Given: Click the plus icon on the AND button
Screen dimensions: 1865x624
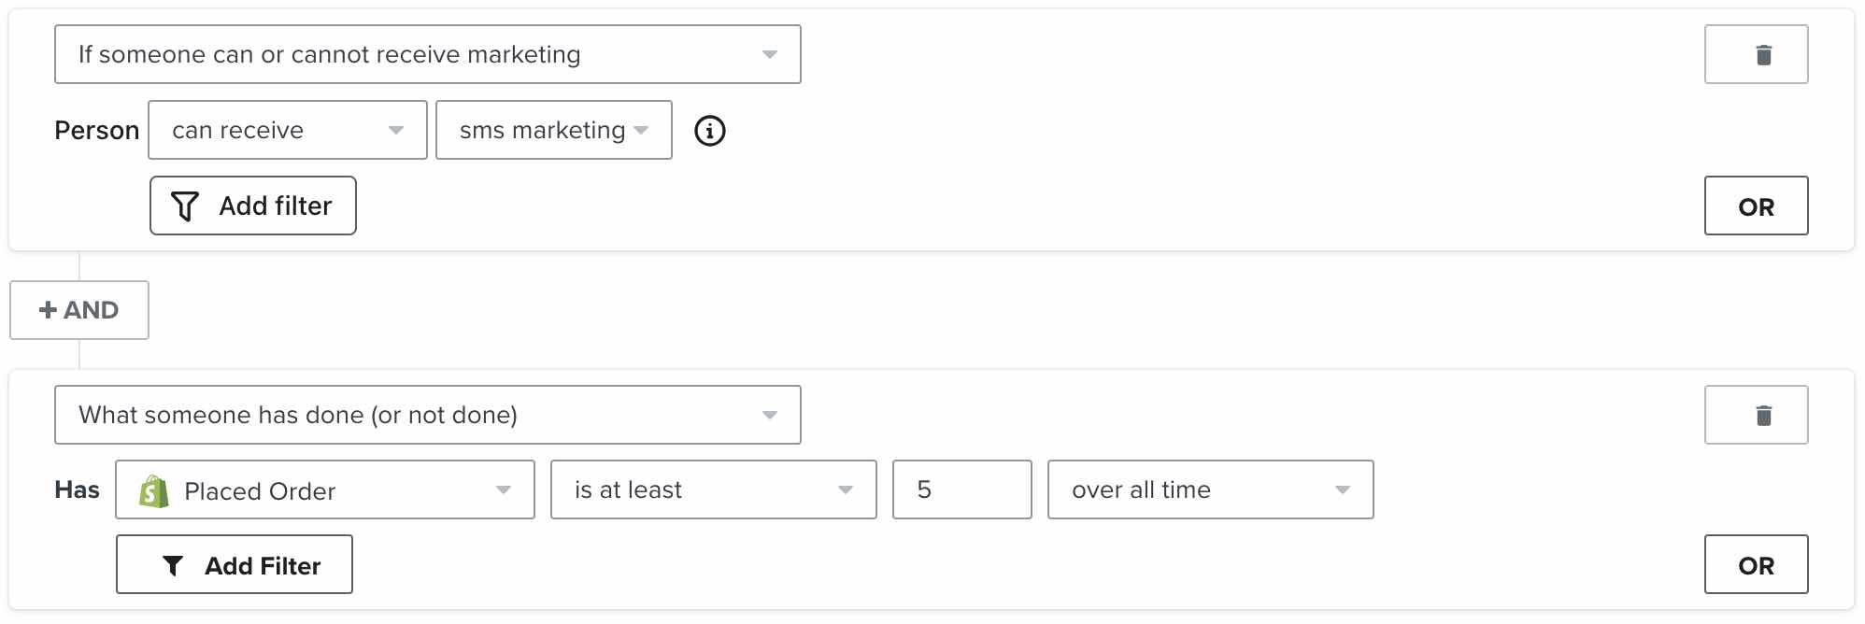Looking at the screenshot, I should click(48, 310).
